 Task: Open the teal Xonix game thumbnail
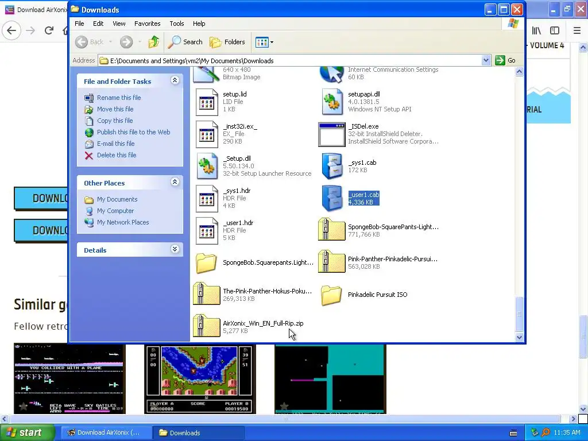(x=330, y=378)
